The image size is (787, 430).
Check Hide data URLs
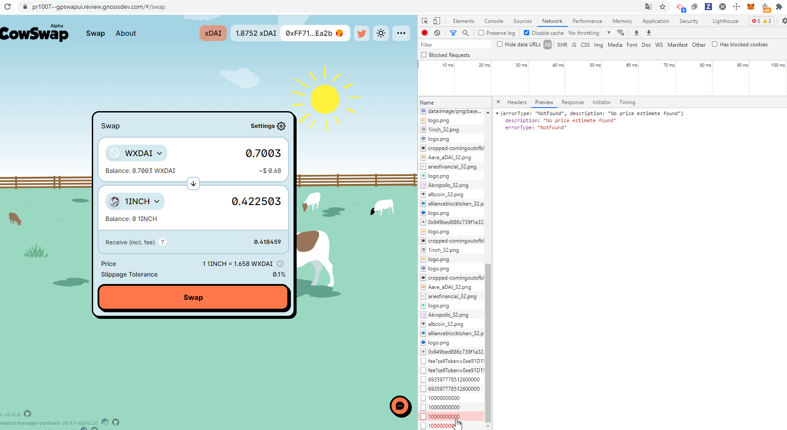click(500, 44)
